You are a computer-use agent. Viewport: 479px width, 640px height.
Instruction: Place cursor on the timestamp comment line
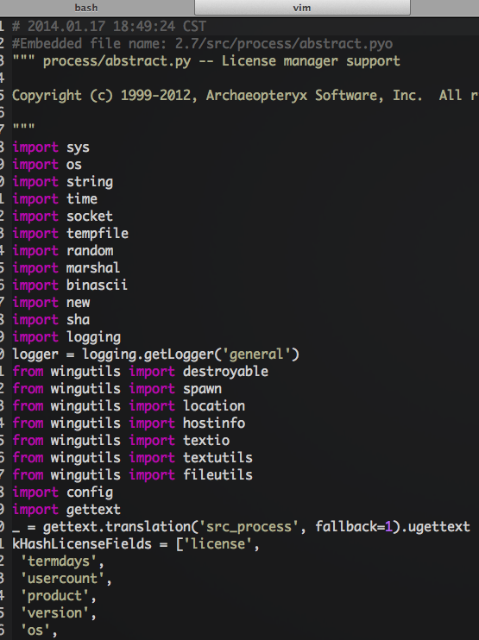pyautogui.click(x=109, y=27)
